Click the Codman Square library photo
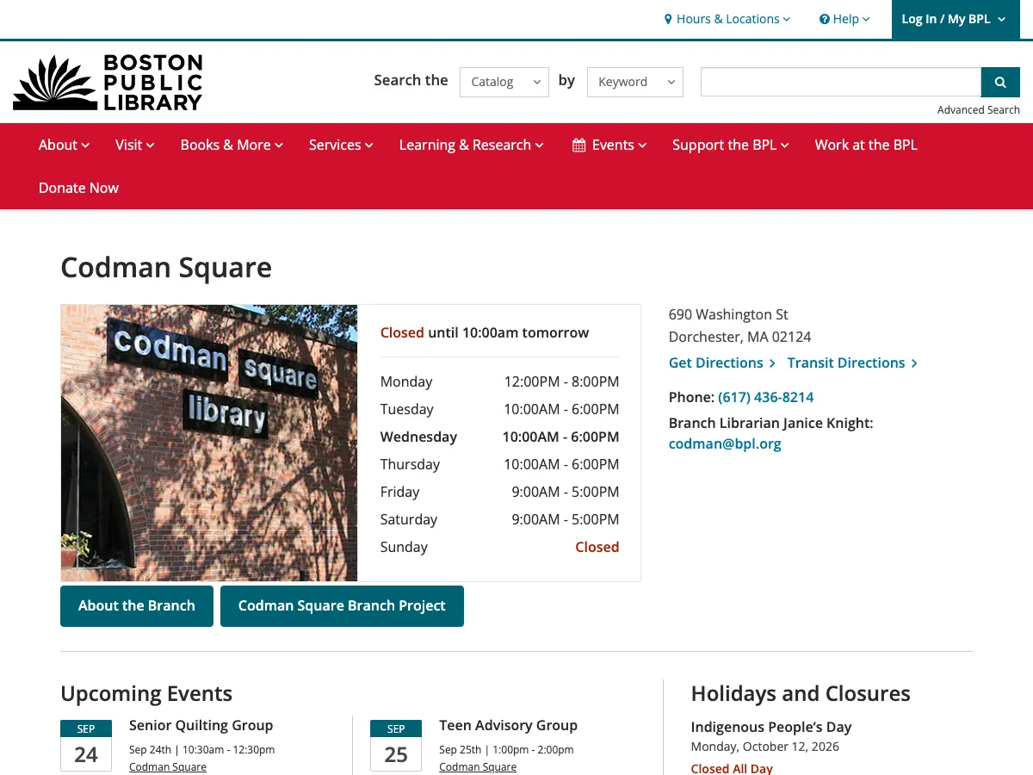Viewport: 1033px width, 775px height. [209, 443]
